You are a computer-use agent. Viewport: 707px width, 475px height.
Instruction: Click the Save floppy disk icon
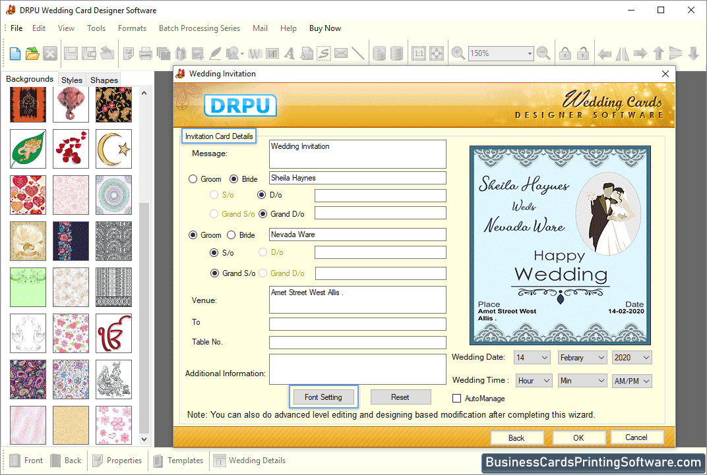click(x=71, y=53)
